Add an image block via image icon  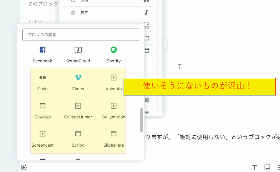[x=267, y=167]
